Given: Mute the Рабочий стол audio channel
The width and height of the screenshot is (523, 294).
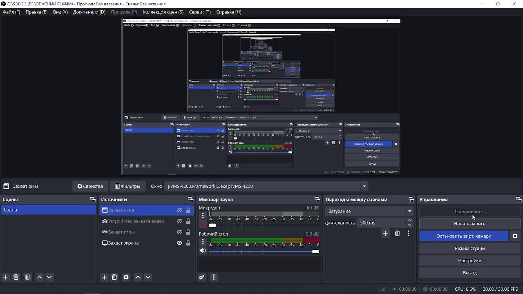Looking at the screenshot, I should [x=203, y=251].
